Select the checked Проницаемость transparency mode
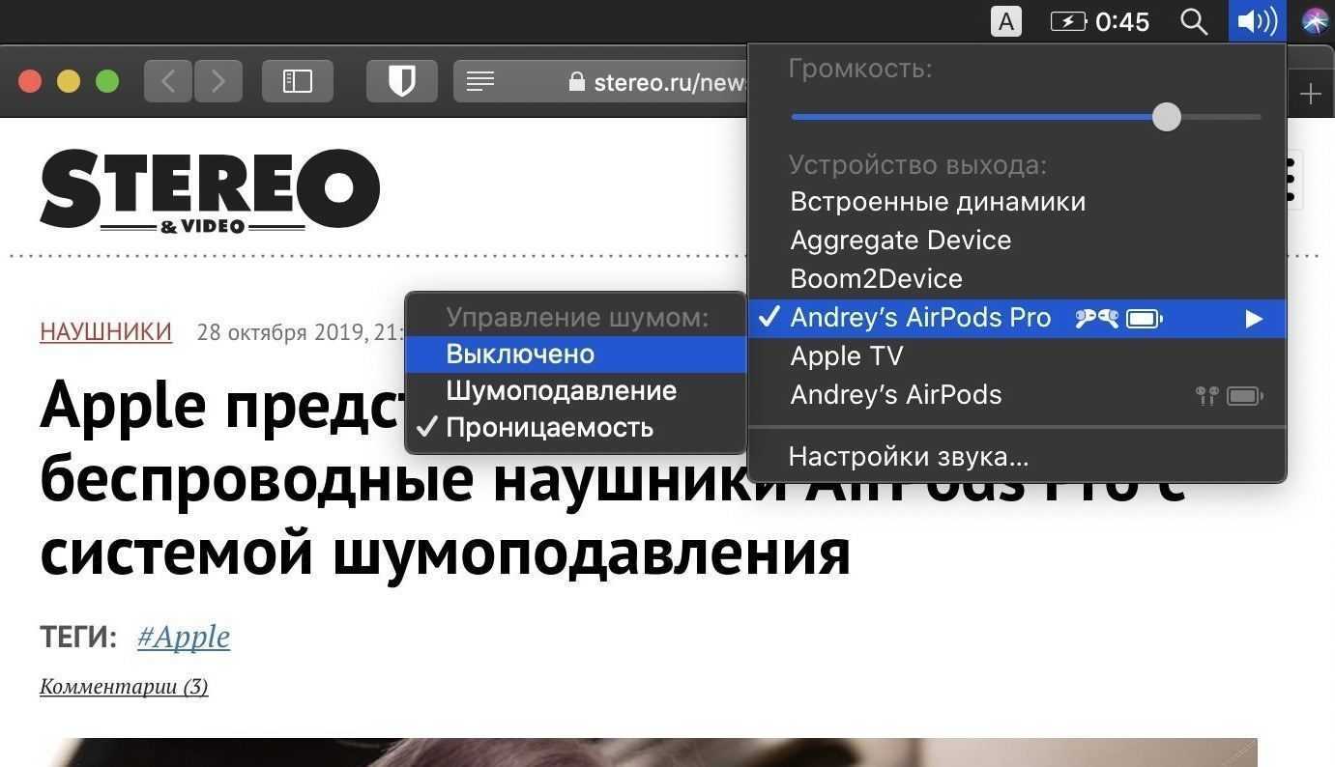 [549, 428]
